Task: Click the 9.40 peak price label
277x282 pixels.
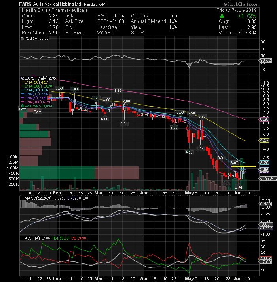Action: click(x=74, y=89)
